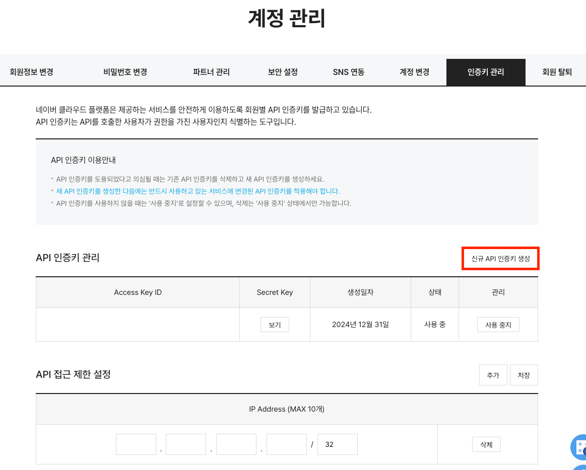Click the 계정 관리 page title
Image resolution: width=586 pixels, height=470 pixels.
pos(287,18)
